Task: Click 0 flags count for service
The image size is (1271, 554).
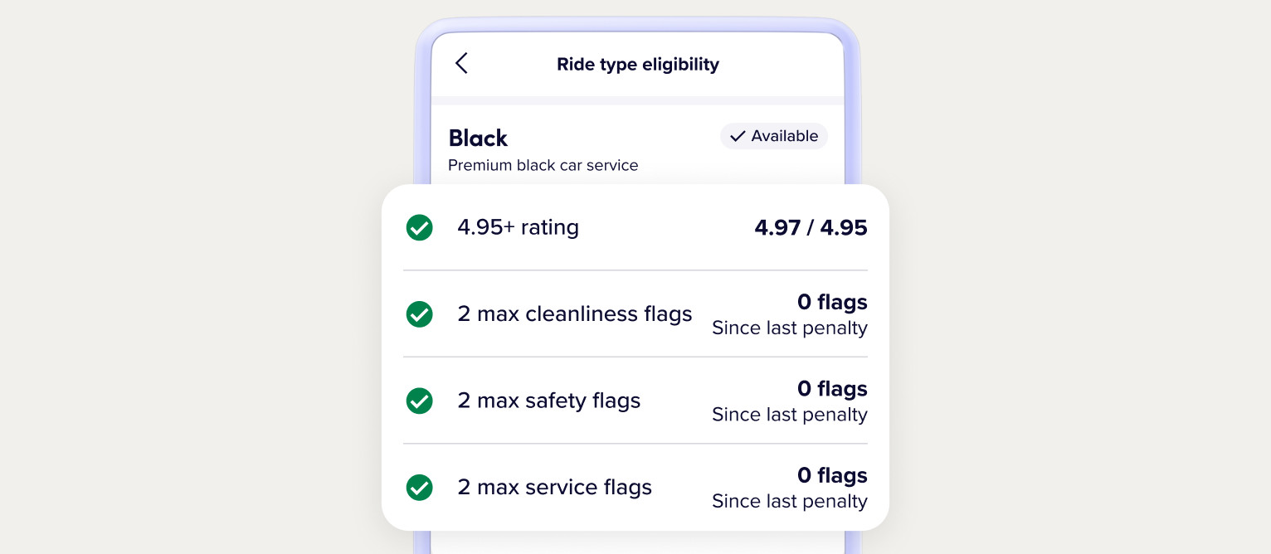Action: click(832, 475)
